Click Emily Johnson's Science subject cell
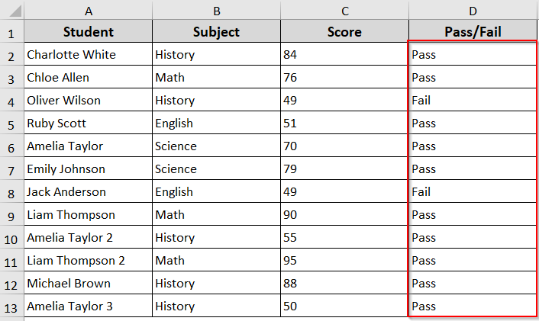539x321 pixels. point(217,169)
